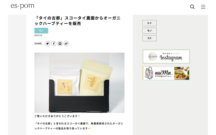Share article via LINE icon
The height and width of the screenshot is (135, 216).
coord(60,44)
